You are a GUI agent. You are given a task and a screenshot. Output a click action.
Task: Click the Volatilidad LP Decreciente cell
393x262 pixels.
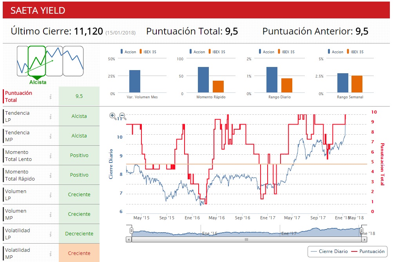coord(79,234)
